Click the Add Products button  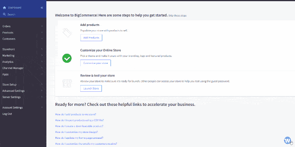tap(91, 38)
